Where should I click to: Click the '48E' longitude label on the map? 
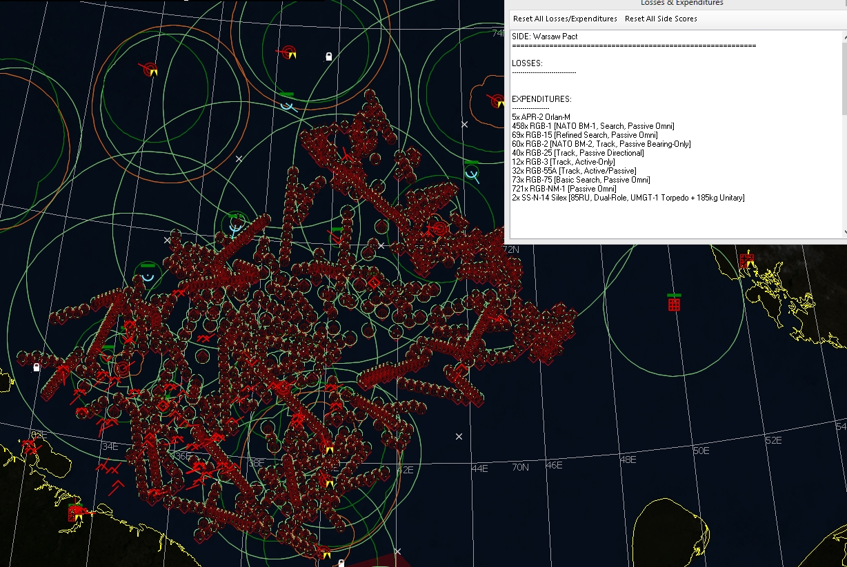(628, 460)
